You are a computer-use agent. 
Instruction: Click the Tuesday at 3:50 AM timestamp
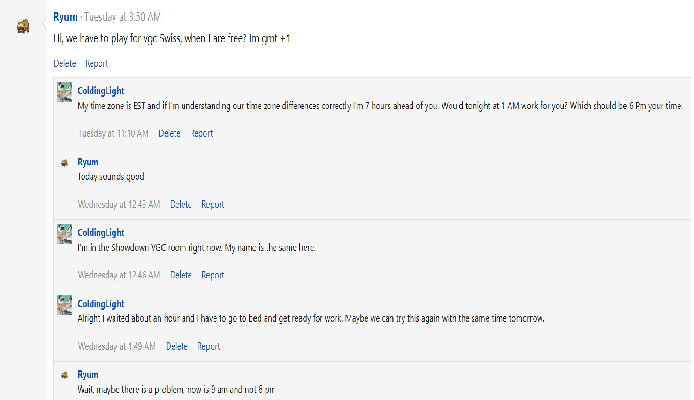tap(122, 17)
